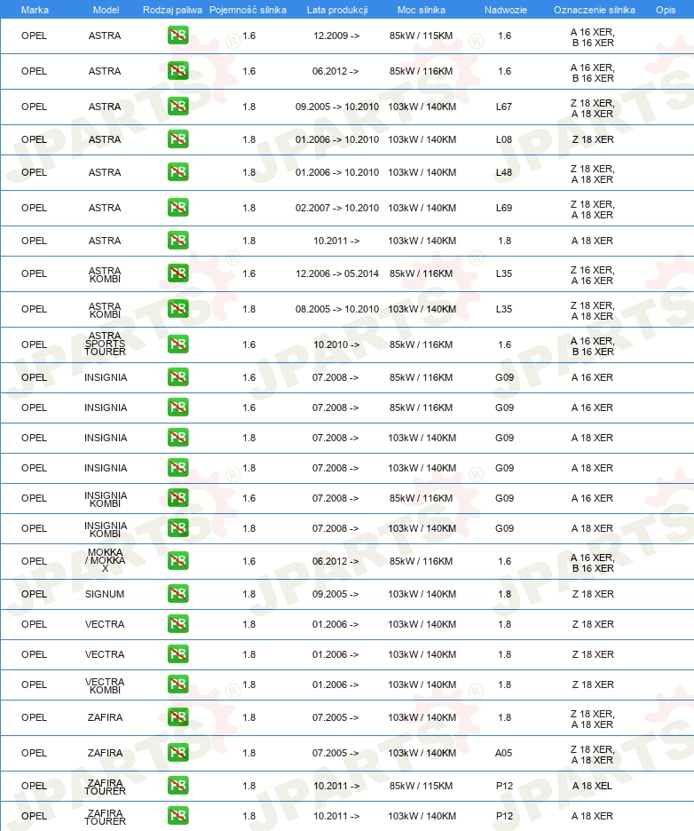The image size is (694, 831).
Task: Click fuel icon in ASTRA SPORTS TOURER row
Action: [x=178, y=344]
